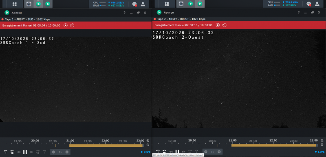This screenshot has height=157, width=326.
Task: Open notifications chat icon in left window
Action: pyautogui.click(x=134, y=4)
